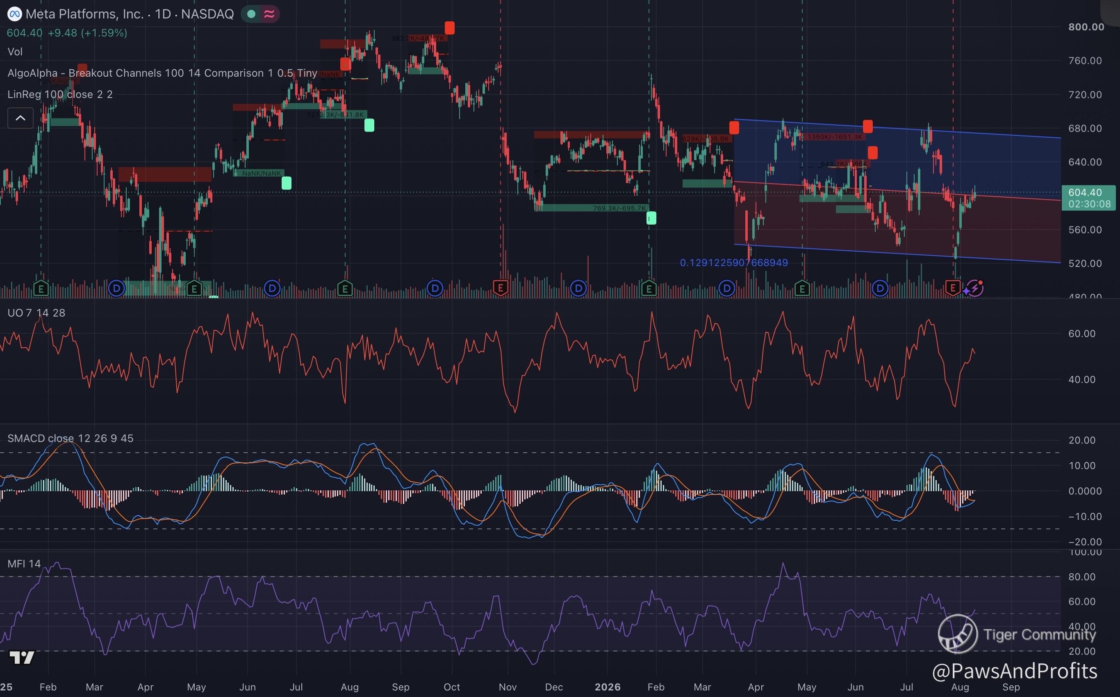Tap the current price label 604.40 on the price axis
Screen dimensions: 1120x697
(x=1088, y=198)
